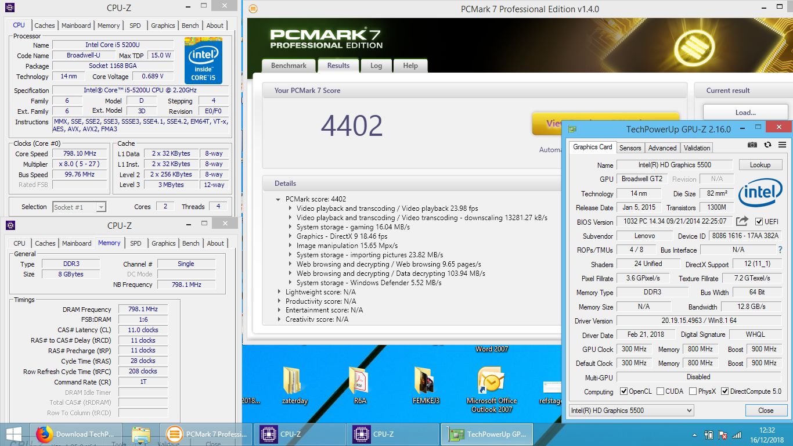The image size is (793, 446).
Task: Open SPD tab in Memory CPU-Z window
Action: tap(136, 243)
